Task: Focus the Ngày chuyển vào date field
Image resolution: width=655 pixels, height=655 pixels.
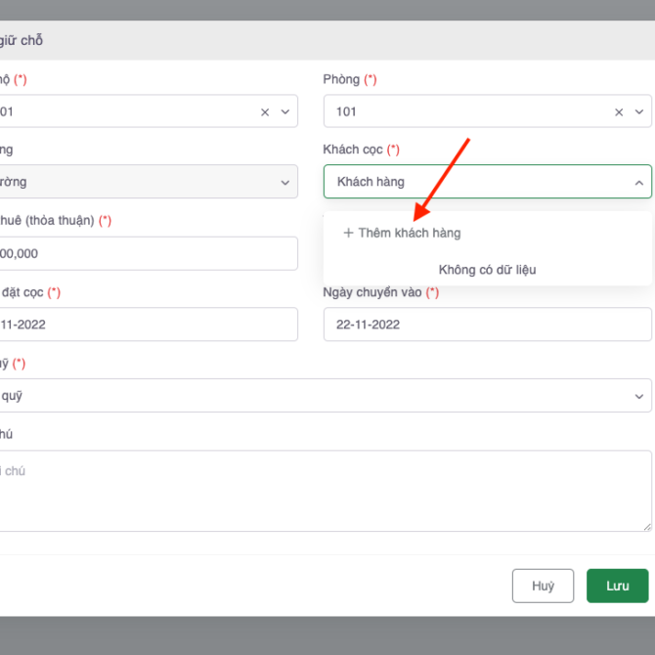Action: [487, 325]
